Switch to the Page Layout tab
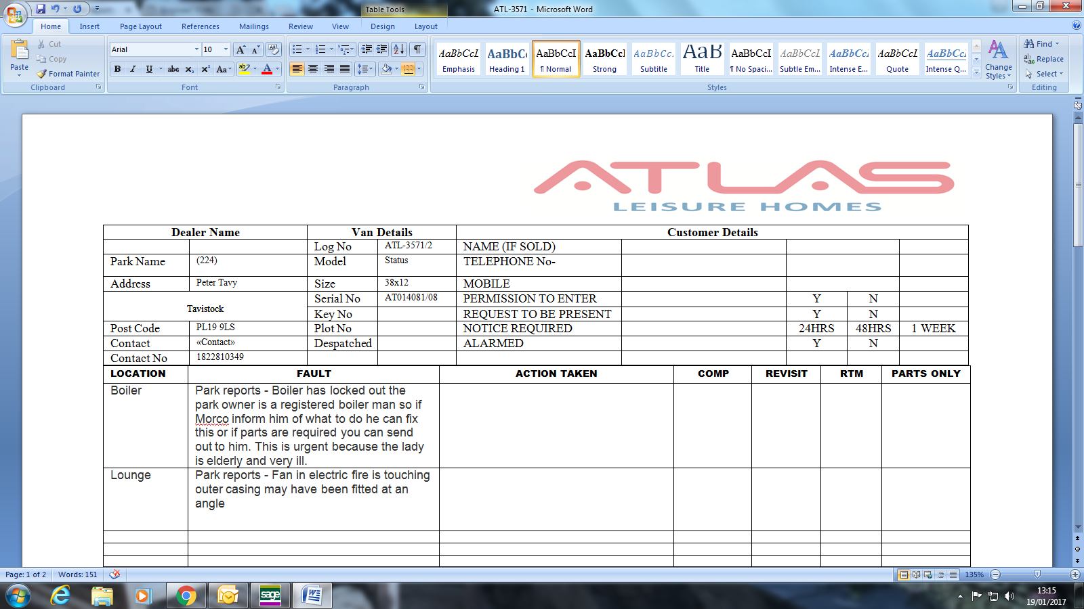The width and height of the screenshot is (1084, 609). click(x=141, y=26)
